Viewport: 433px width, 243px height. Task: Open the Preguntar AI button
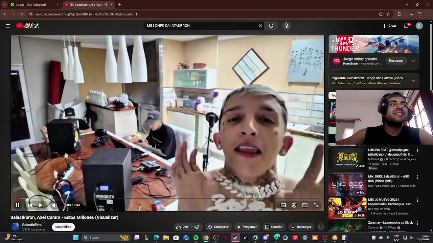247,227
